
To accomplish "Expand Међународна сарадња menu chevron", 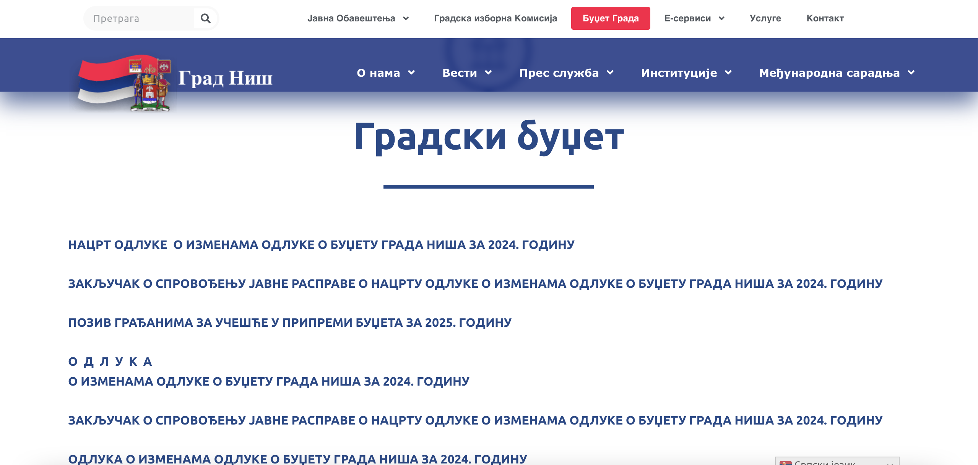I will (911, 73).
